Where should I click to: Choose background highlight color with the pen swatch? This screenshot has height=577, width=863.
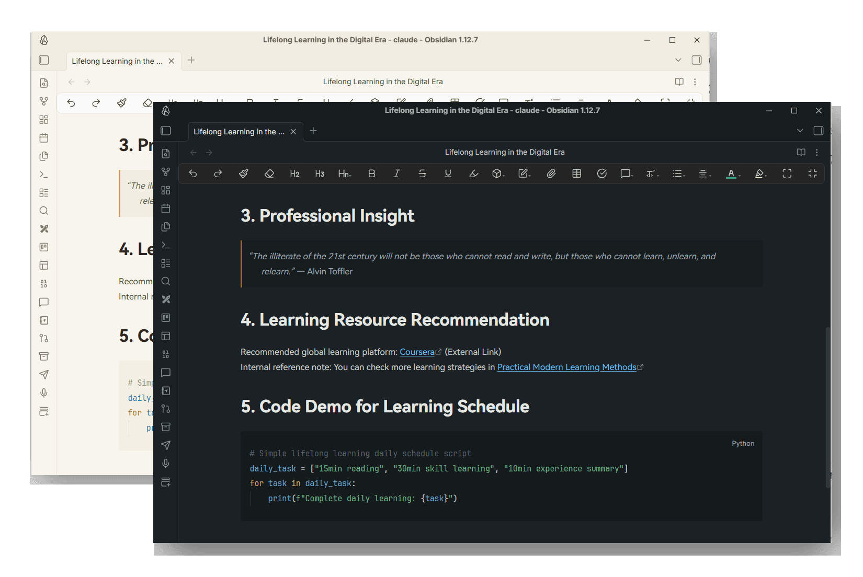tap(761, 174)
